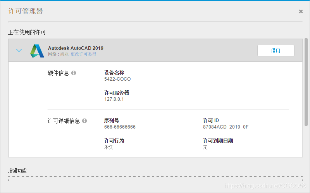The width and height of the screenshot is (310, 193).
Task: Click the 网络: 商业 license type text
Action: click(59, 54)
